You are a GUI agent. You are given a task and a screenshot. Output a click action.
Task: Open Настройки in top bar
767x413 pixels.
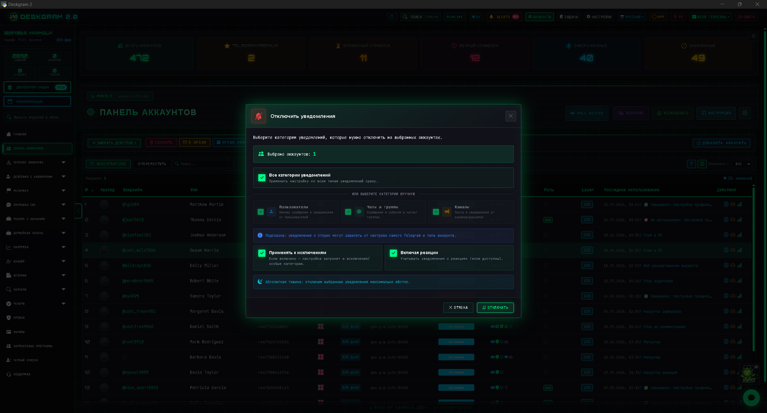click(599, 17)
